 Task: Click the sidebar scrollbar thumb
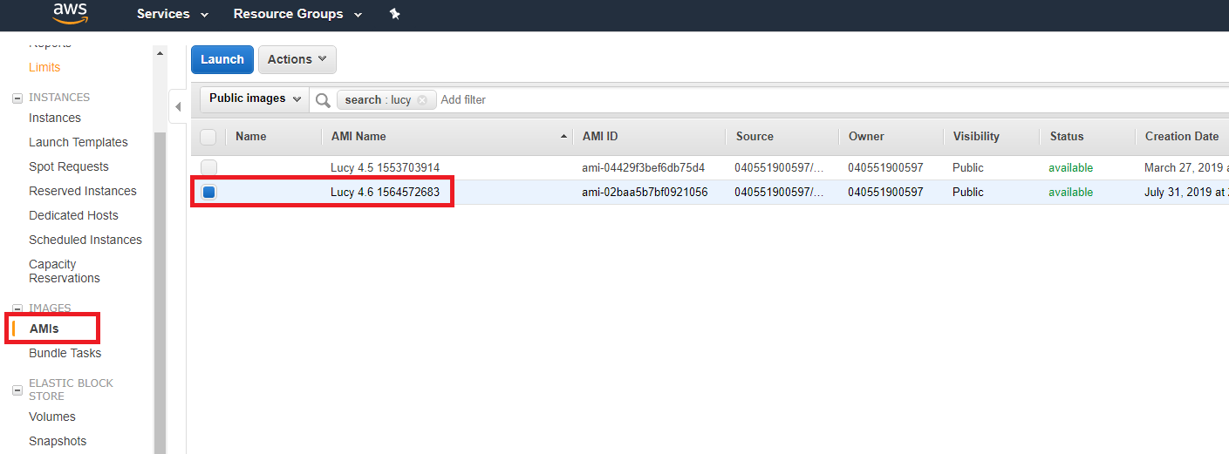[x=160, y=292]
